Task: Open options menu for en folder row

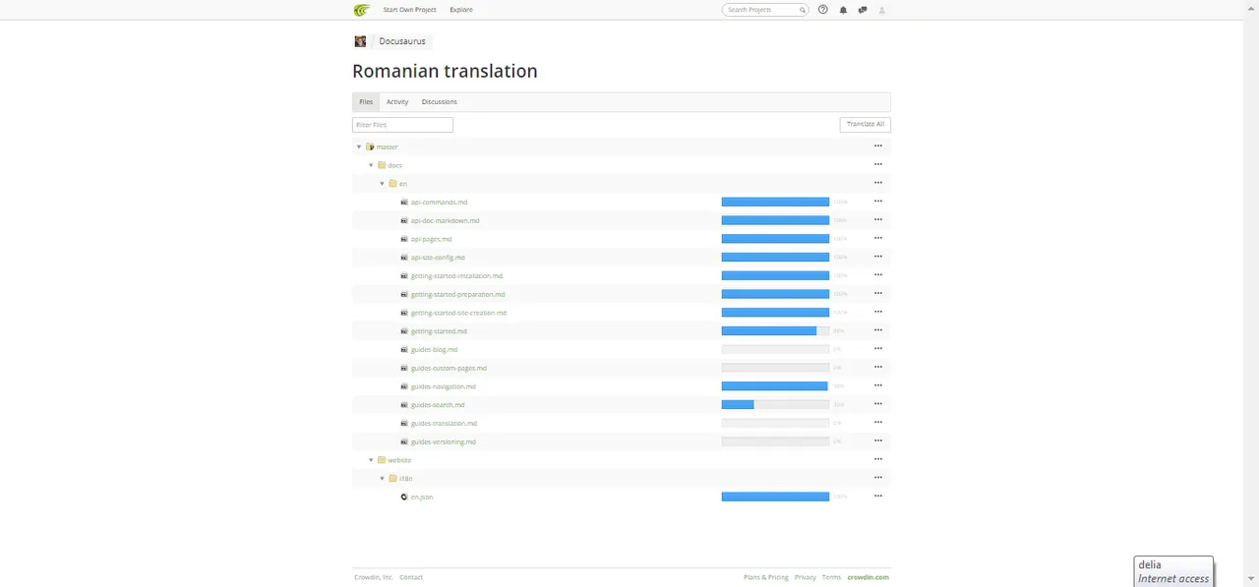Action: pyautogui.click(x=878, y=183)
